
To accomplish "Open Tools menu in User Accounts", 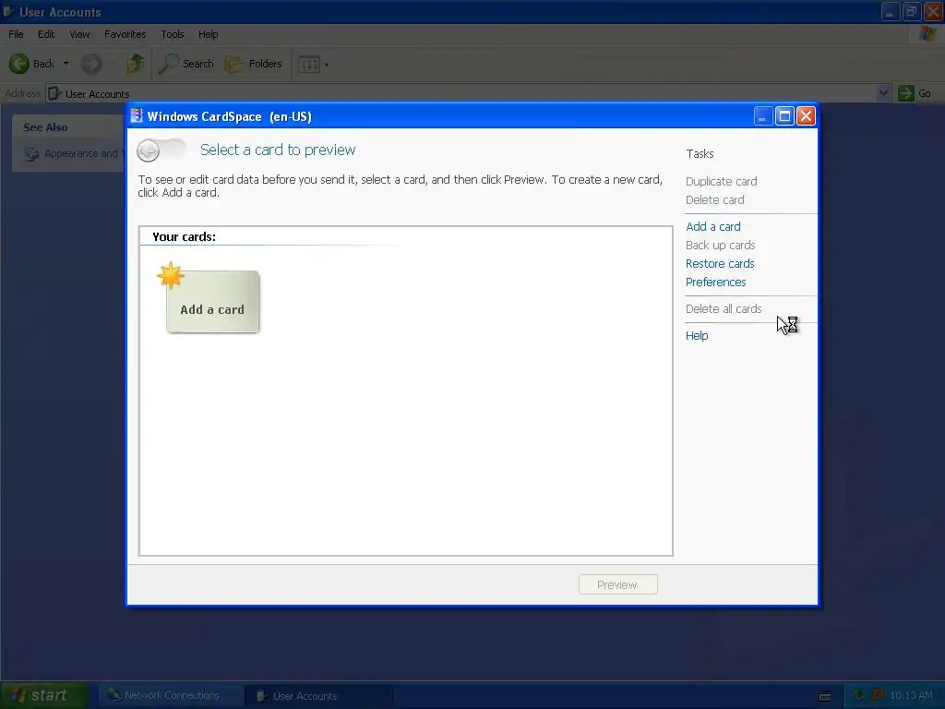I will pyautogui.click(x=173, y=34).
